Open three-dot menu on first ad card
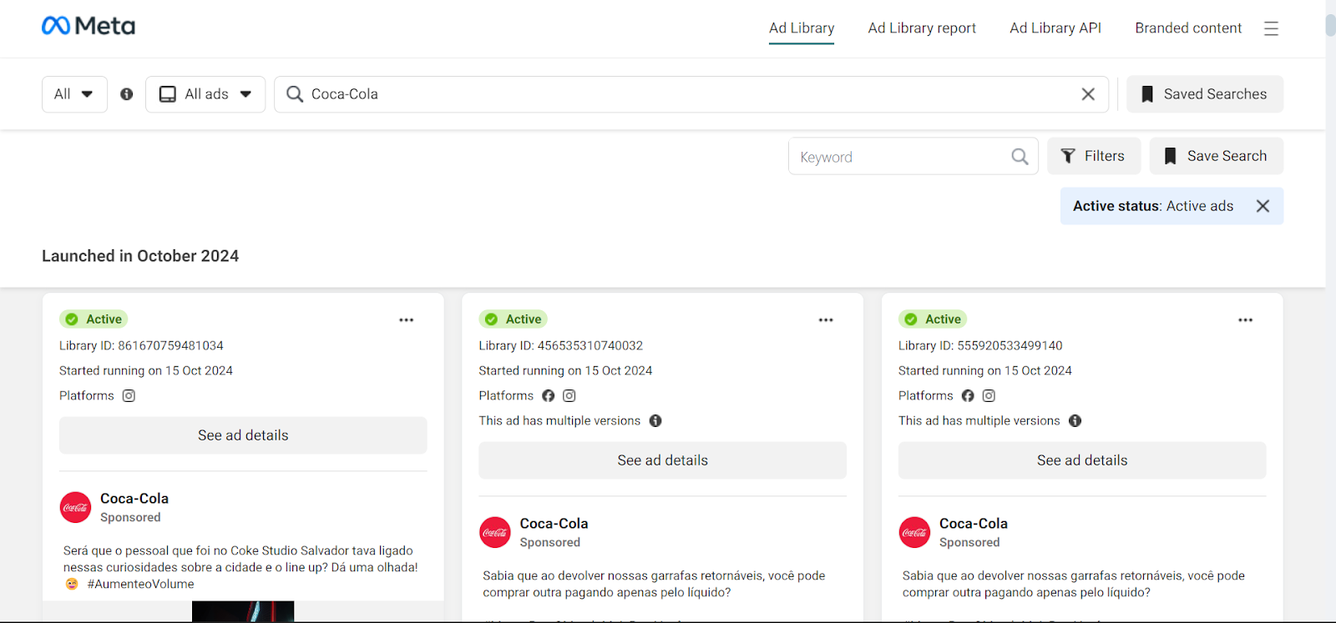The height and width of the screenshot is (623, 1336). coord(407,320)
